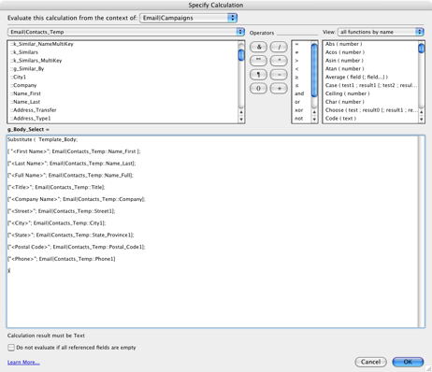Insert the plus addition operator
Screen dimensions: 432x372
pyautogui.click(x=279, y=89)
